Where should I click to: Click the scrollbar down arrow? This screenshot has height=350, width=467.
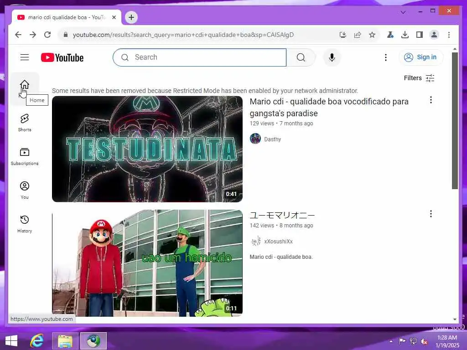tap(455, 319)
